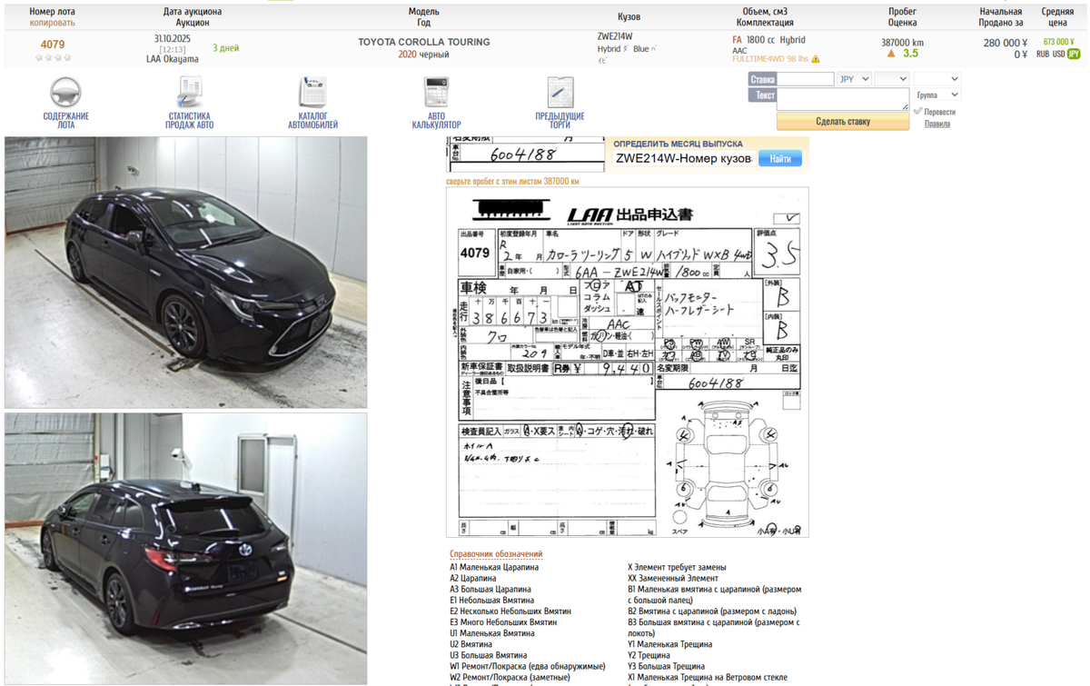Click the A1 Маленькая Царапина legend row

[494, 567]
